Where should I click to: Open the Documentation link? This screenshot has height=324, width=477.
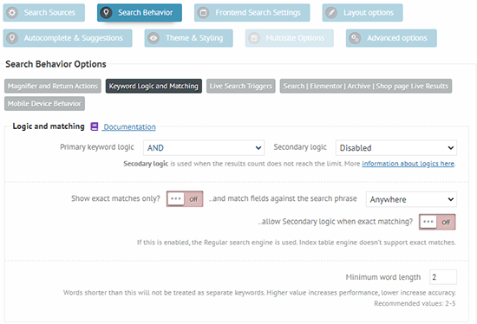129,126
